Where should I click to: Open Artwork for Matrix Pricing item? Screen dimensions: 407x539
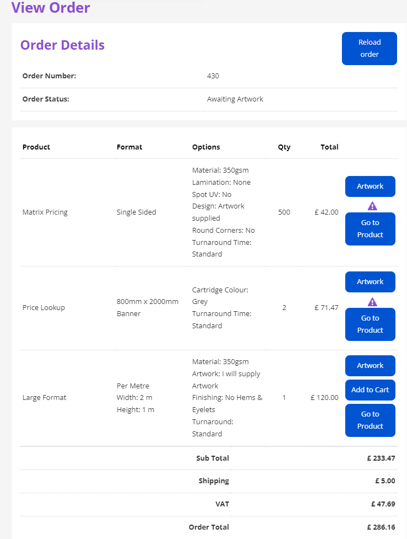coord(370,186)
